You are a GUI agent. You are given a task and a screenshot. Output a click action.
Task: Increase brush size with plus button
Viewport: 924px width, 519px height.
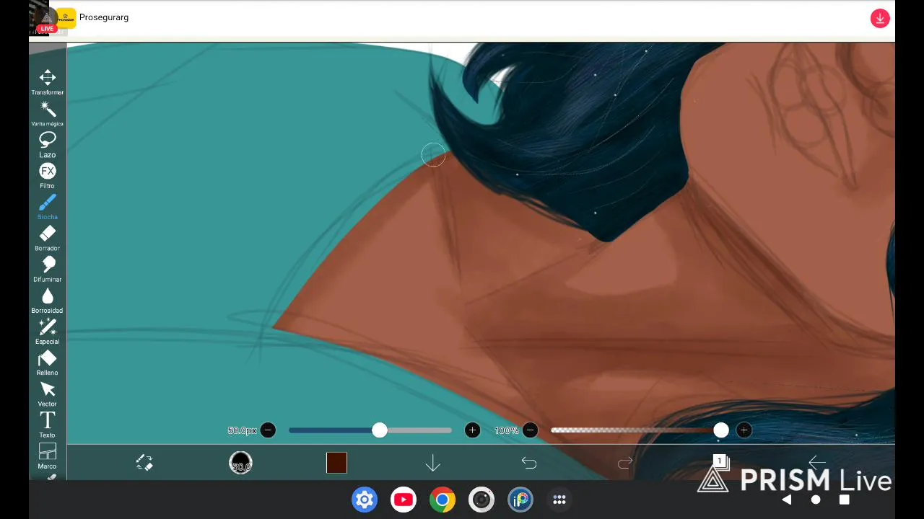coord(472,430)
